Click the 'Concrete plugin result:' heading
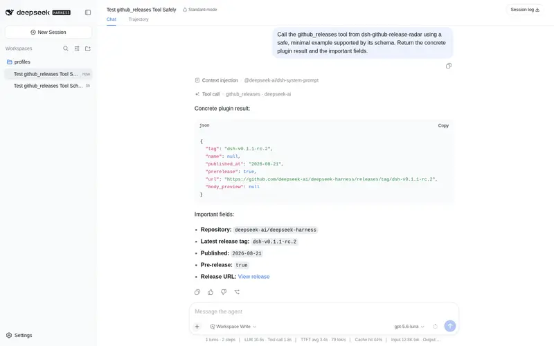Image resolution: width=554 pixels, height=346 pixels. tap(222, 109)
